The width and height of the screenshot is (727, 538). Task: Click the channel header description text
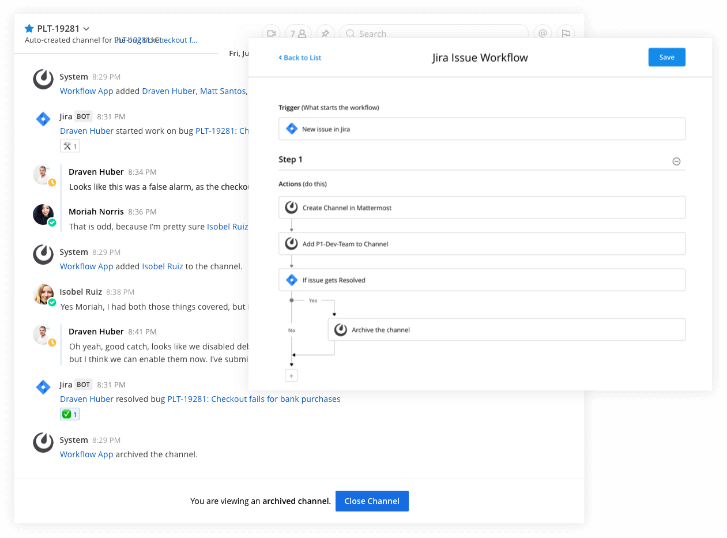point(111,40)
